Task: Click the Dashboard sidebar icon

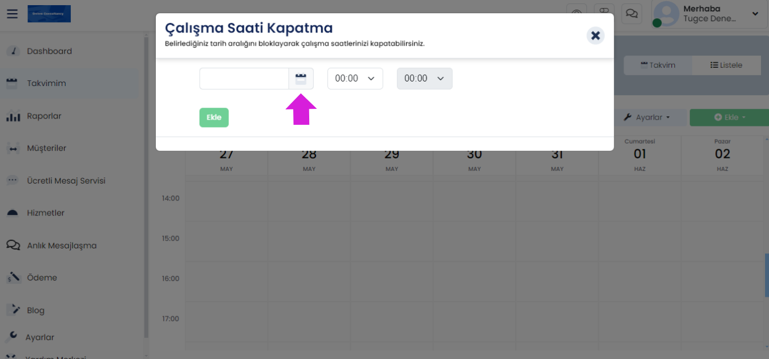Action: [x=13, y=51]
